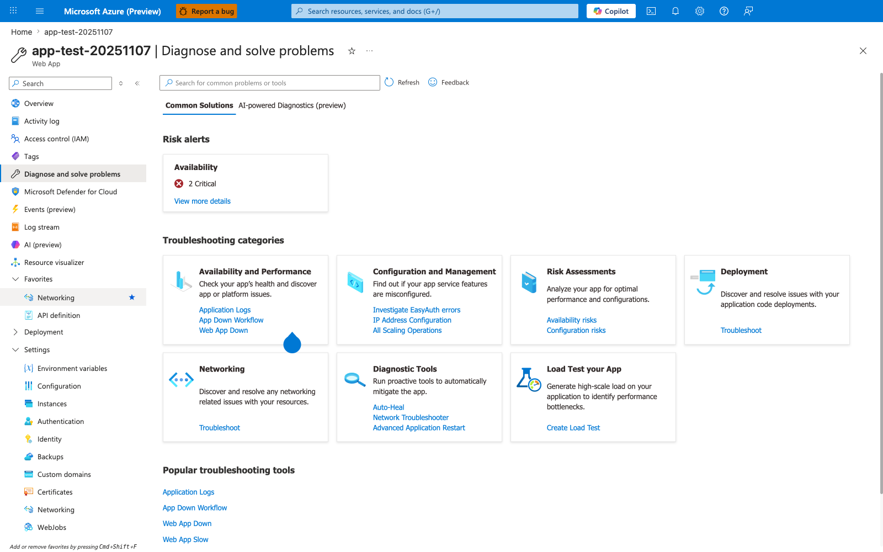Open the Network Troubleshooter link
Viewport: 883px width, 552px height.
pos(411,418)
